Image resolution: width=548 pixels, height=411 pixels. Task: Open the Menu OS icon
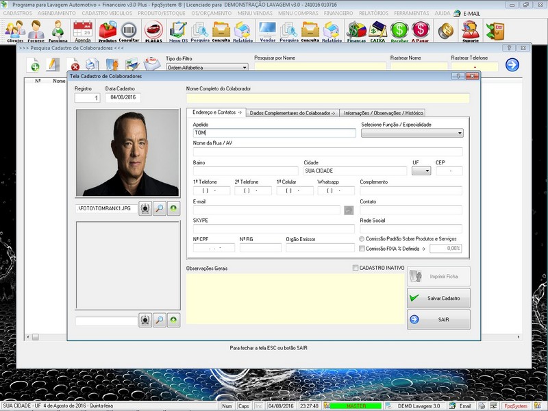(178, 31)
